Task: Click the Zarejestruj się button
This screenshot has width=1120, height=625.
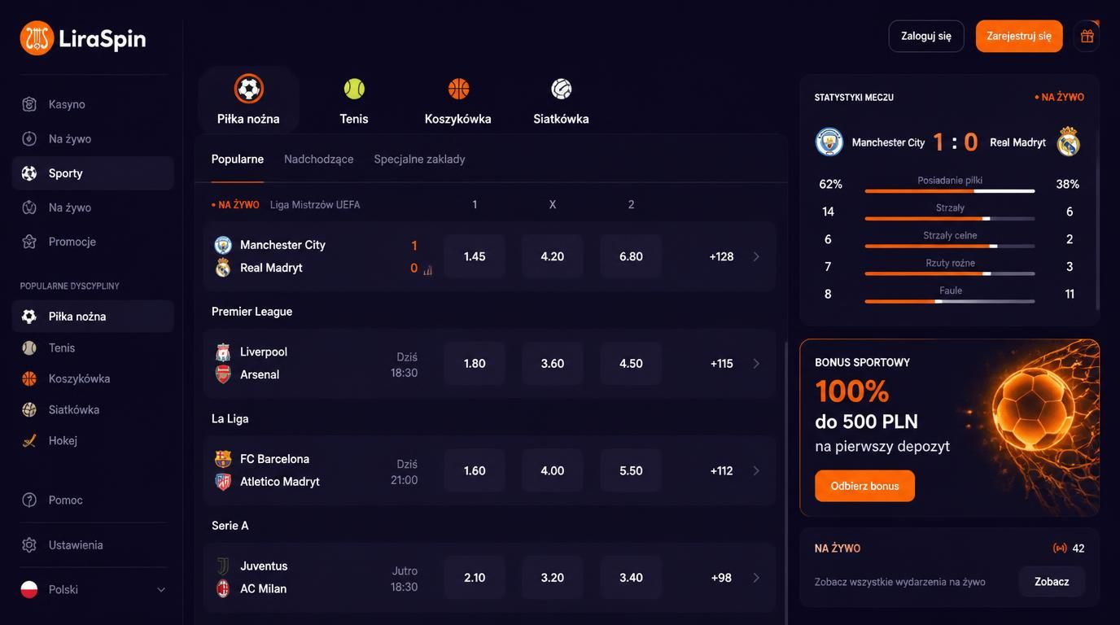Action: 1019,36
